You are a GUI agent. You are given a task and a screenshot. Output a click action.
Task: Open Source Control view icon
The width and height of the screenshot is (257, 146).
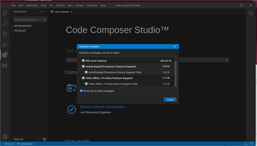point(5,34)
